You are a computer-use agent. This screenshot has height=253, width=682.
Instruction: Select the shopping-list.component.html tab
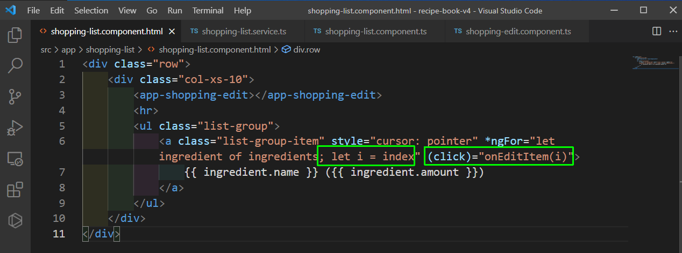point(105,32)
